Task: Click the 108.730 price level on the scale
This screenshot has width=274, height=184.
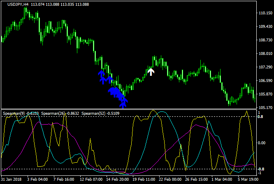Action: pos(265,40)
